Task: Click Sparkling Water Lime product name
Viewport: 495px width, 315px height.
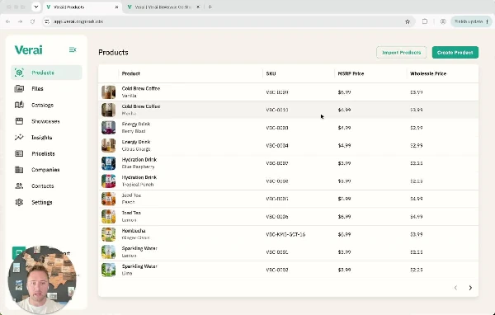Action: coord(139,266)
